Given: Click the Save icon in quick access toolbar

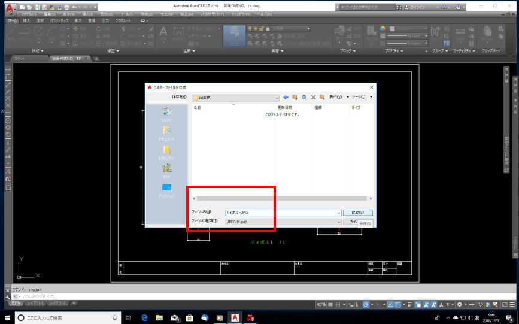Looking at the screenshot, I should pyautogui.click(x=37, y=7).
